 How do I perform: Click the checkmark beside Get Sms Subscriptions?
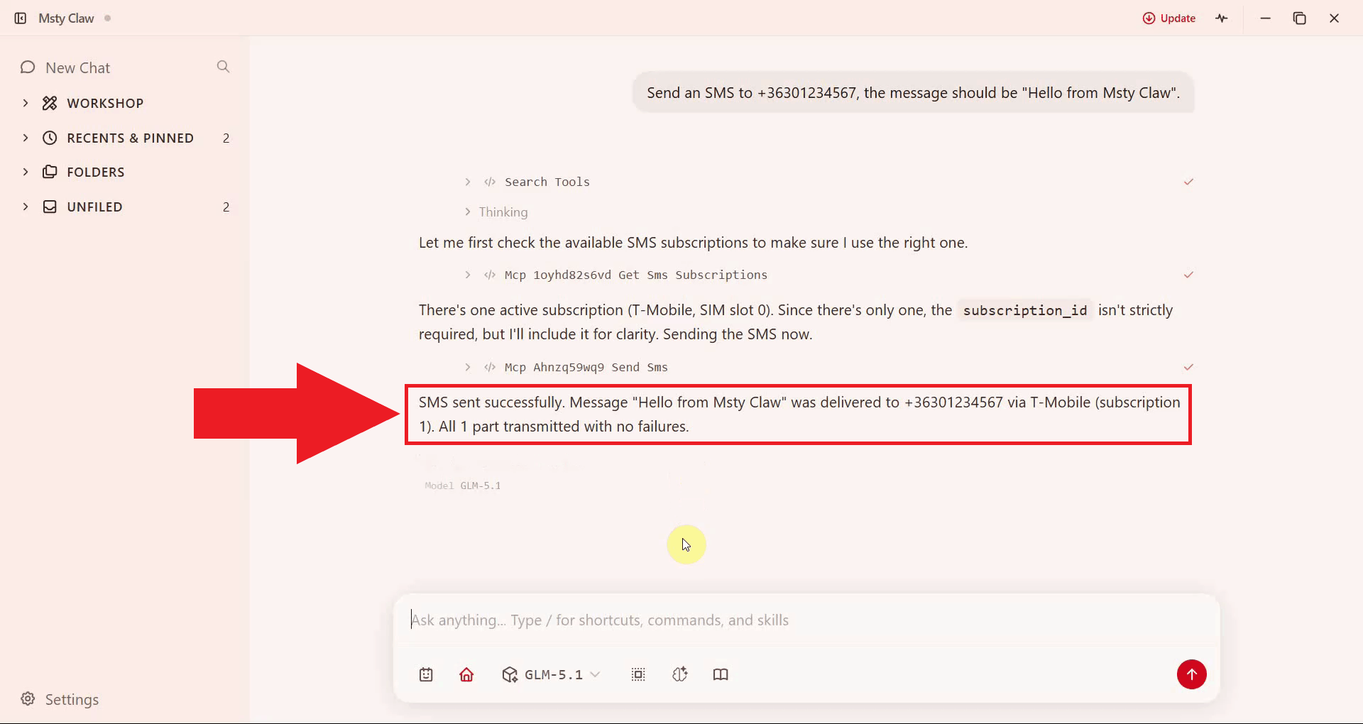[1188, 275]
